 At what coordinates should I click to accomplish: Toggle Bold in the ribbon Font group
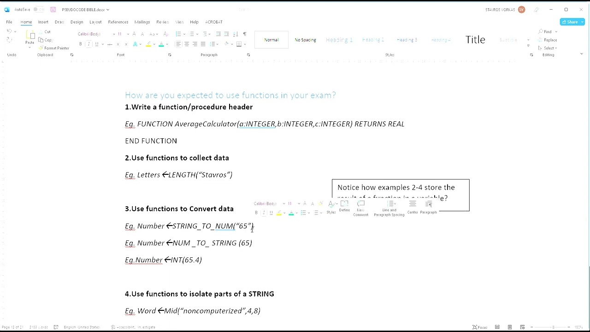tap(81, 44)
